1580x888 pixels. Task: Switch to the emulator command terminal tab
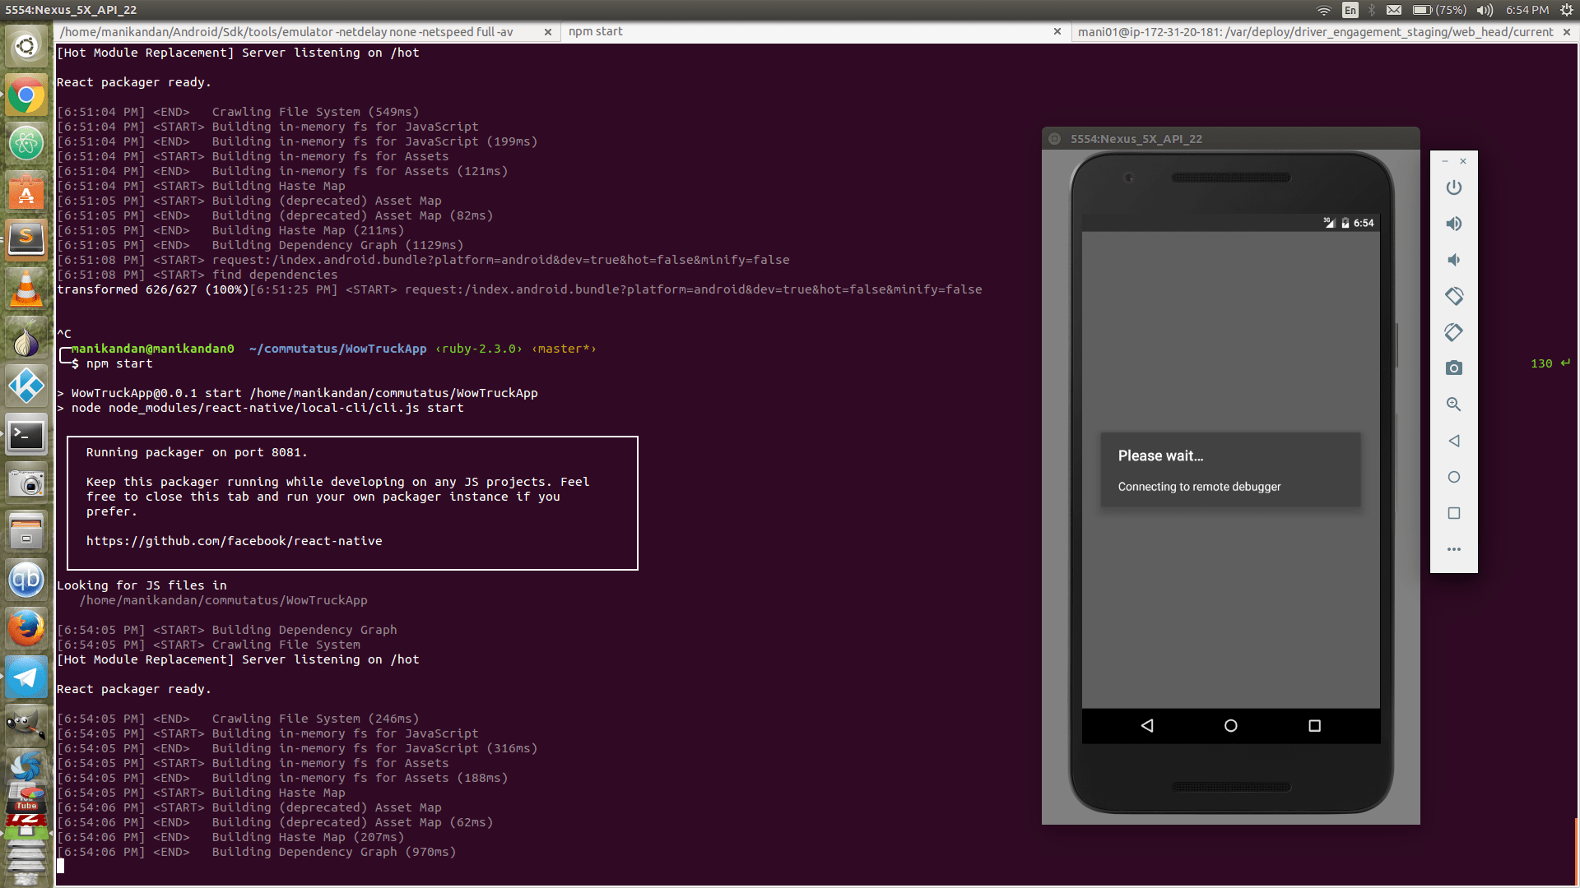286,31
